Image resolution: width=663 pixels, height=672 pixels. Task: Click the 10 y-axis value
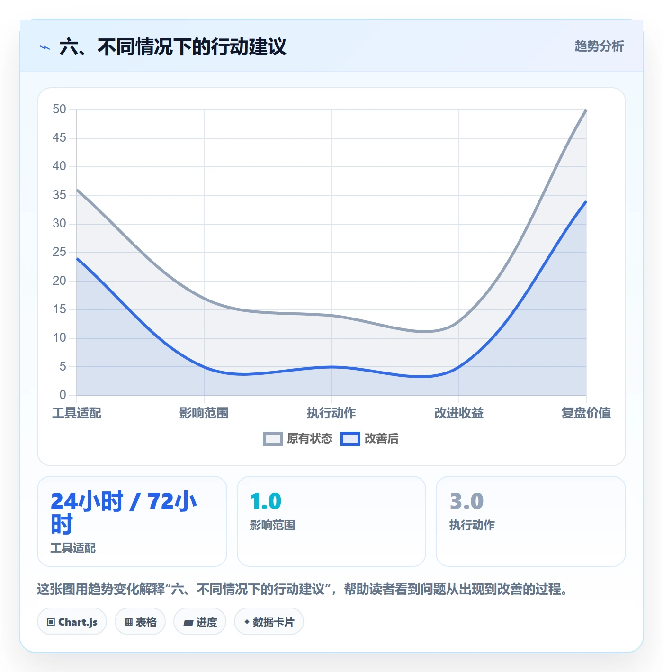60,338
